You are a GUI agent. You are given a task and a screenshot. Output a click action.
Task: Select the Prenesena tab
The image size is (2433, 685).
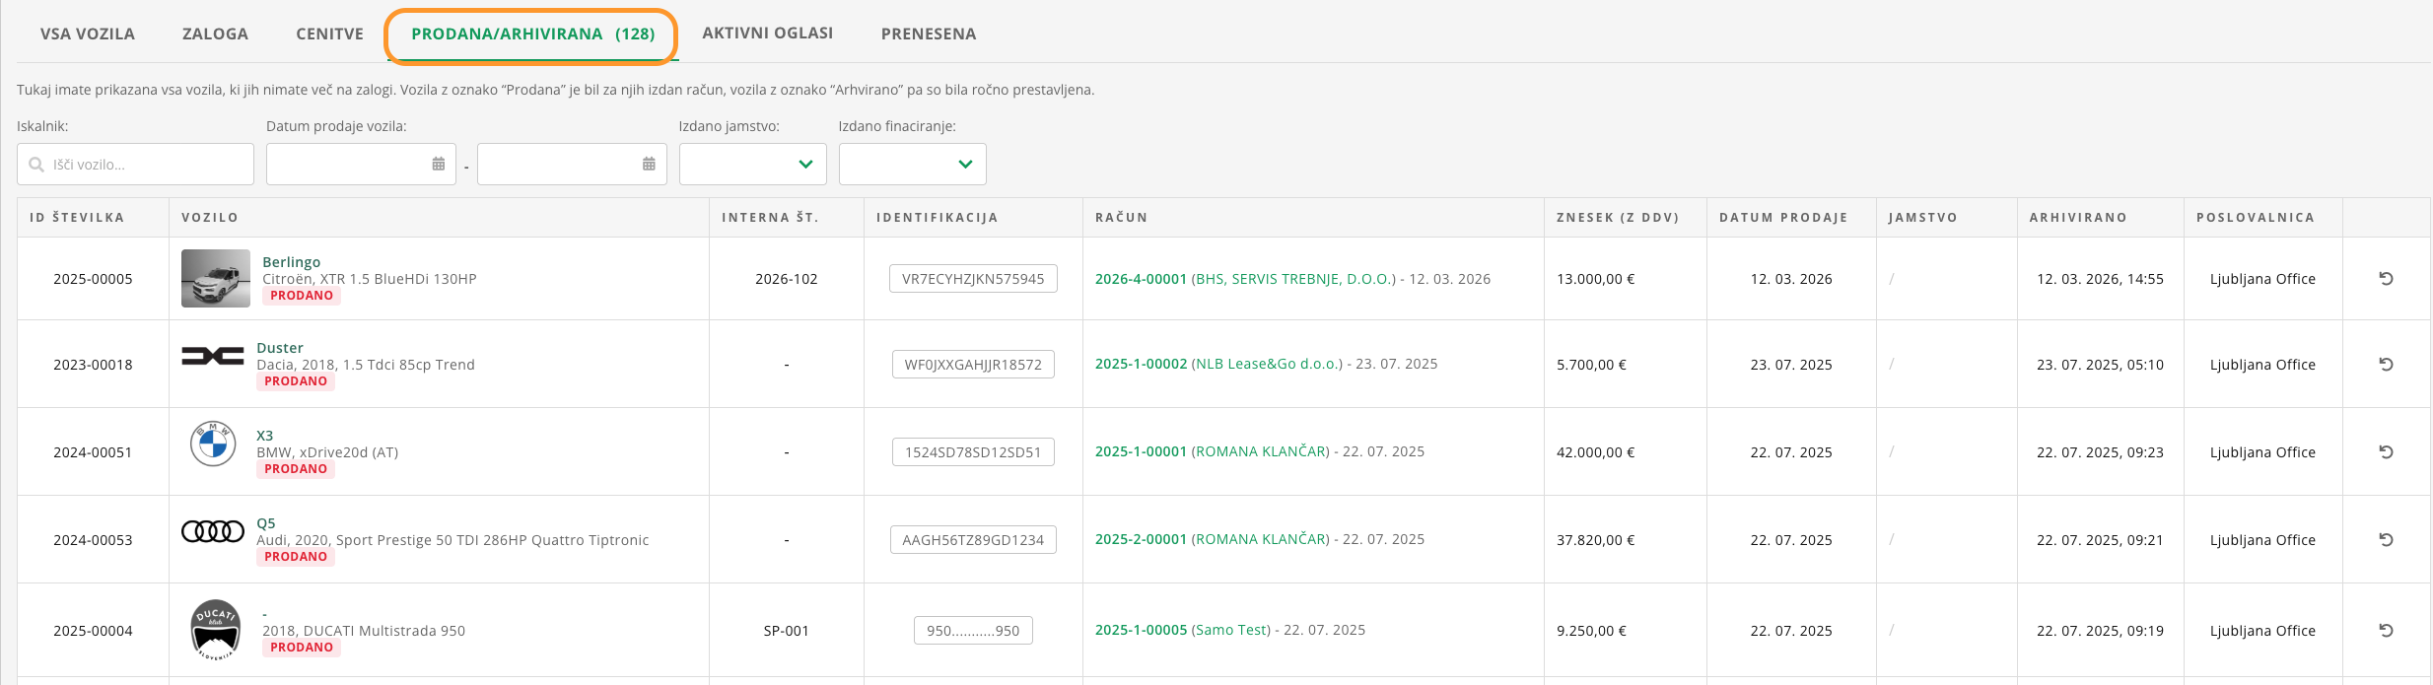[x=928, y=34]
